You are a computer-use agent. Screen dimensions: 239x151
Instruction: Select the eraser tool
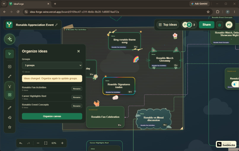(9, 117)
